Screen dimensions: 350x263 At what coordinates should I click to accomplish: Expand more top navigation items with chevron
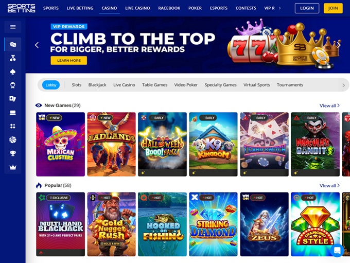pyautogui.click(x=279, y=8)
